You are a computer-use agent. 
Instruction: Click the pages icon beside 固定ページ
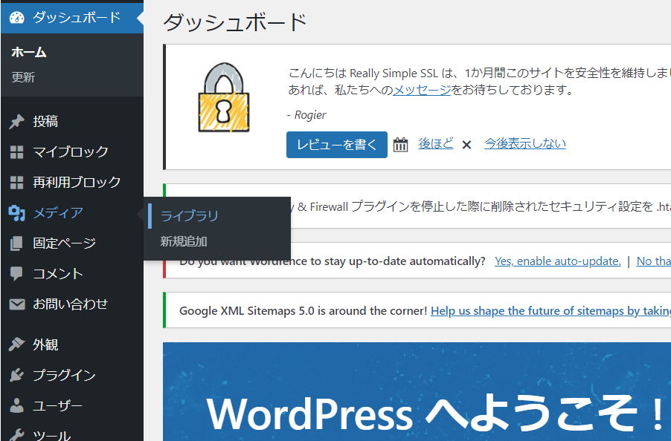point(17,244)
